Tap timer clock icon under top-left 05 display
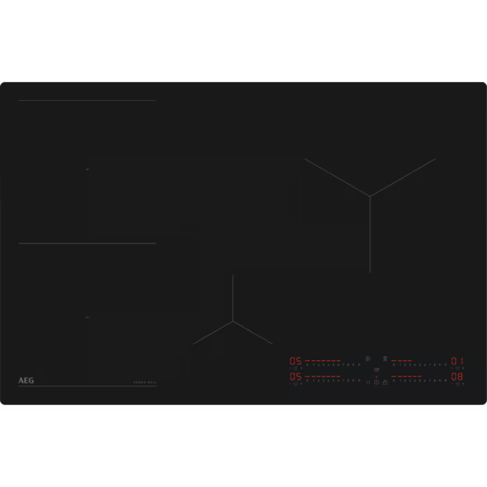Image resolution: width=487 pixels, height=487 pixels. coord(296,368)
